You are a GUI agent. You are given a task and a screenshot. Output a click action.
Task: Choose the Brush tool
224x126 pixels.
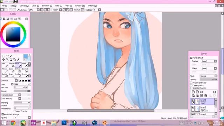click(18, 65)
